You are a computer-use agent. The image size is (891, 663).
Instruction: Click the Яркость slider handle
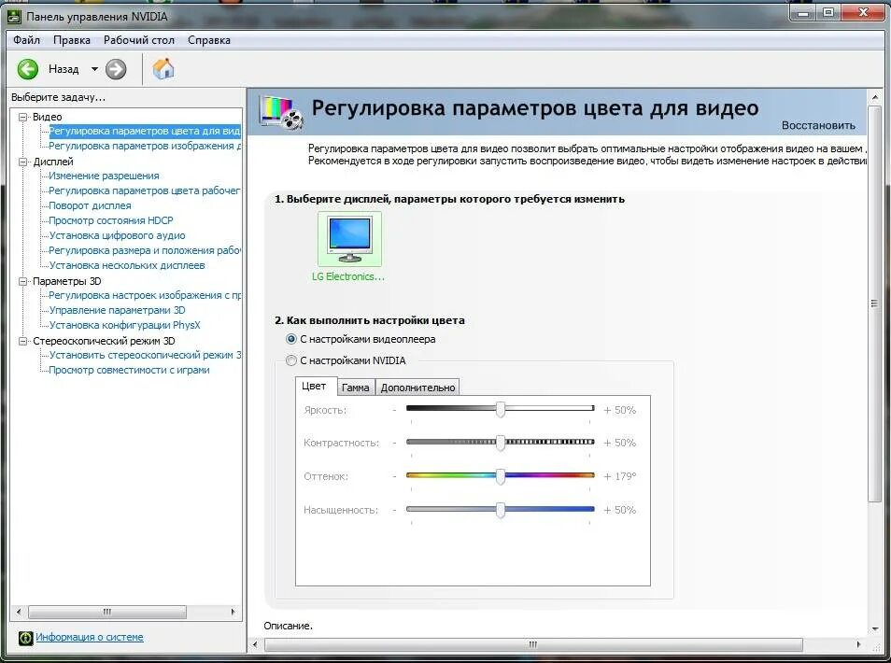click(x=500, y=410)
